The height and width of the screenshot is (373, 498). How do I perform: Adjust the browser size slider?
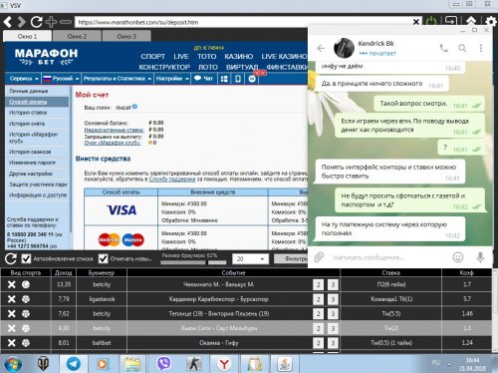[193, 262]
